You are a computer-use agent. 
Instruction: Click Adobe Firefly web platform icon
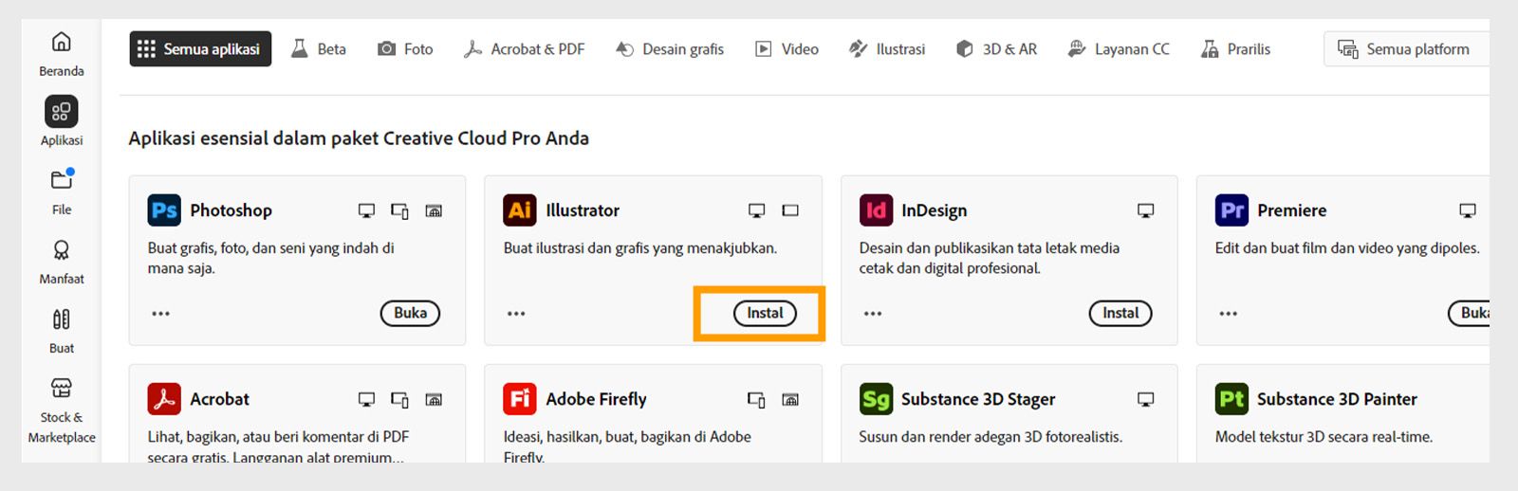(x=790, y=399)
